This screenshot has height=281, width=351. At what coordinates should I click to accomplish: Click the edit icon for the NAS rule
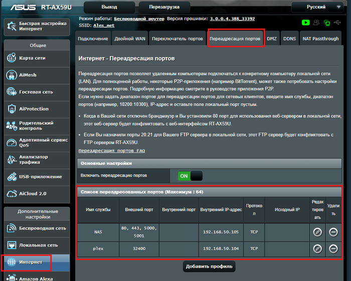point(317,232)
